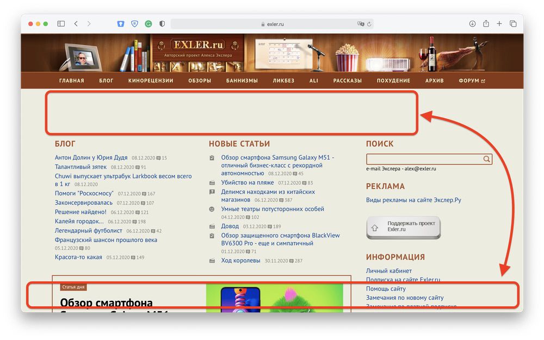544x340 pixels.
Task: Go back with the back arrow
Action: pos(76,24)
